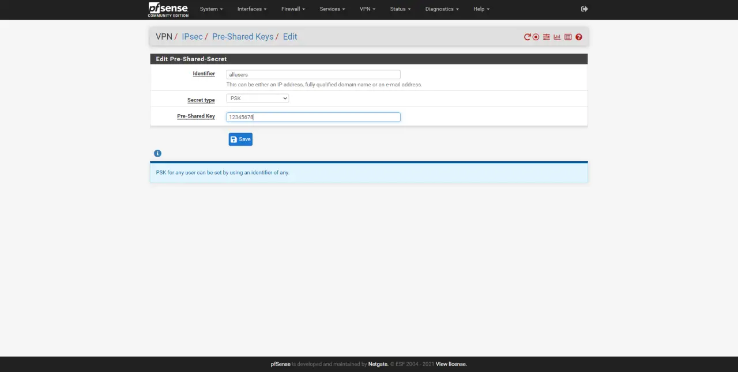This screenshot has width=738, height=372.
Task: Toggle the blue info icon
Action: pos(157,153)
